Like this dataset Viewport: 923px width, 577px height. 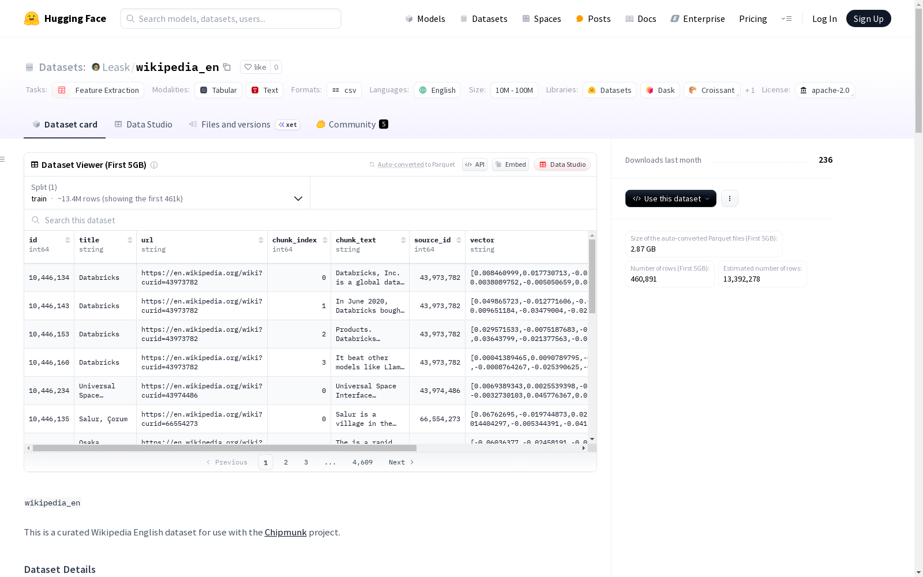click(x=255, y=67)
